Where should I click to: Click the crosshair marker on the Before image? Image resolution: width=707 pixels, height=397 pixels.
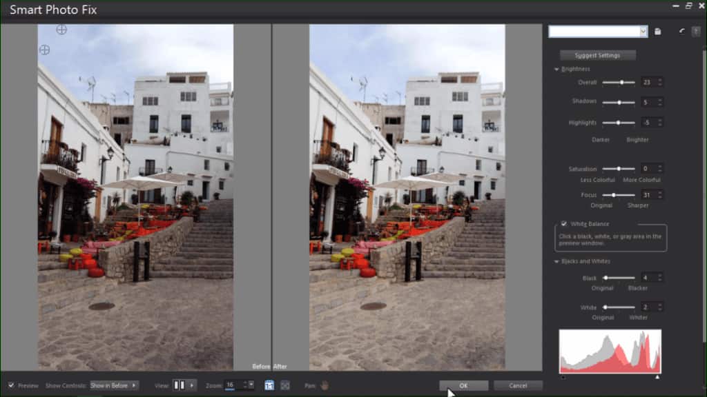click(61, 30)
